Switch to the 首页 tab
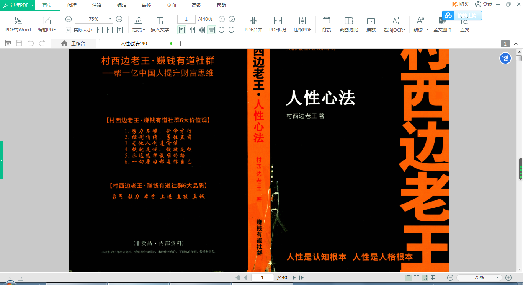This screenshot has width=523, height=285. (47, 5)
